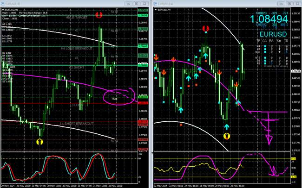Screen dimensions: 302x188
Task: Click the current price tag 1.08494 on H4 axis
Action: coord(295,71)
